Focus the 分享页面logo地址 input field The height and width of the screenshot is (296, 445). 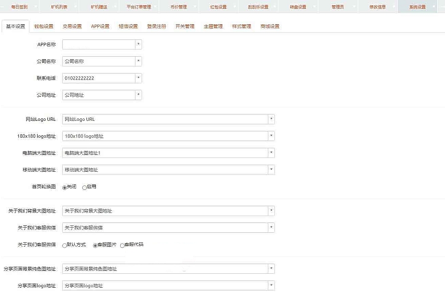165,286
